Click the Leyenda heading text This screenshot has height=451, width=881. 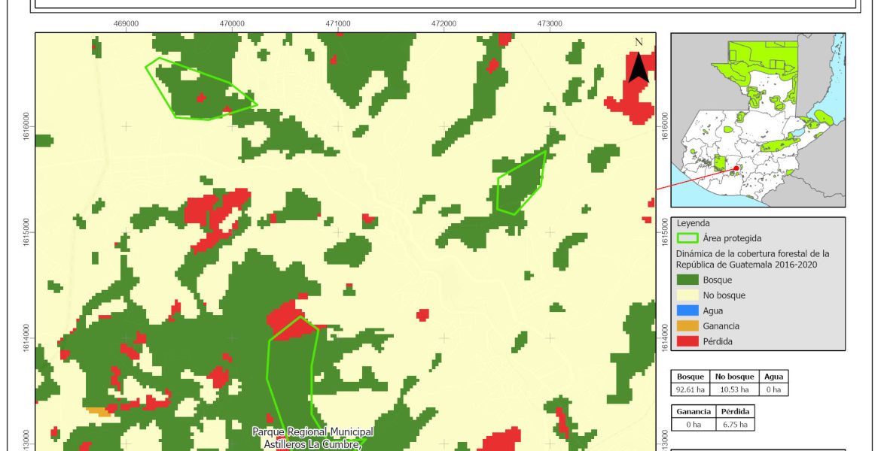point(694,223)
